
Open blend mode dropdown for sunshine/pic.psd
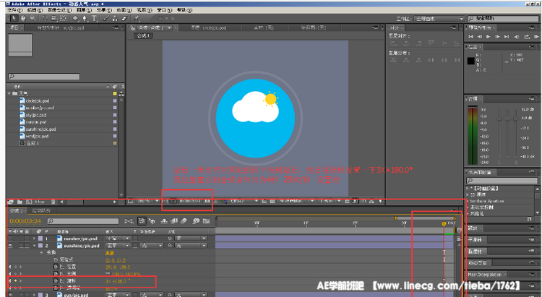coord(118,246)
